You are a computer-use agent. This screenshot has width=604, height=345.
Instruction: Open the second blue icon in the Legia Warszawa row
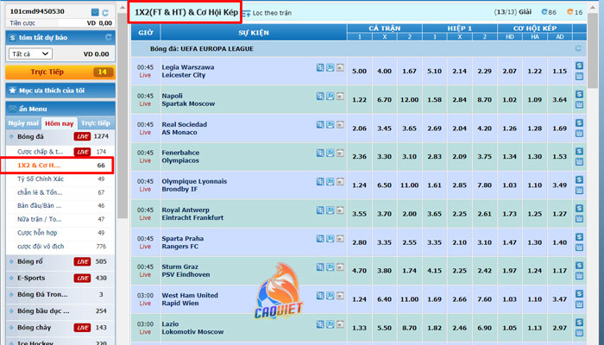tap(330, 67)
